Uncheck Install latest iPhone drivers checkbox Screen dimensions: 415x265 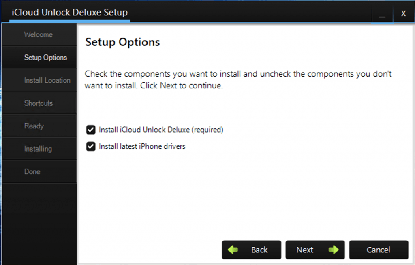pyautogui.click(x=91, y=146)
